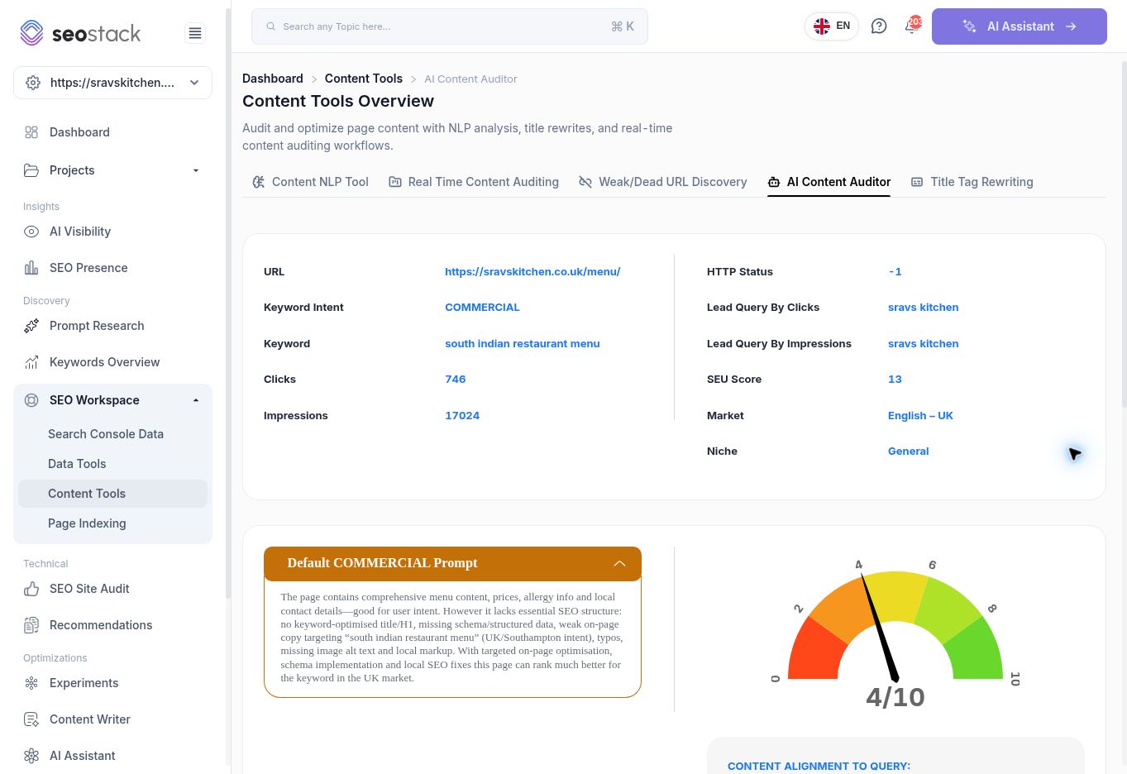Switch to Real Time Content Auditing tab
1127x774 pixels.
coord(474,182)
